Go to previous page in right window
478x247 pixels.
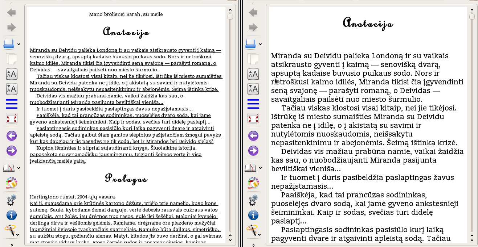pyautogui.click(x=253, y=136)
